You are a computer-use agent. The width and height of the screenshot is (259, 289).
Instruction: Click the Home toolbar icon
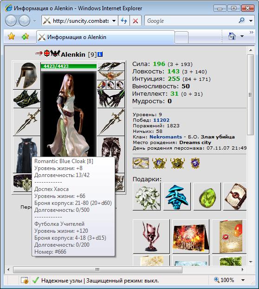232,36
